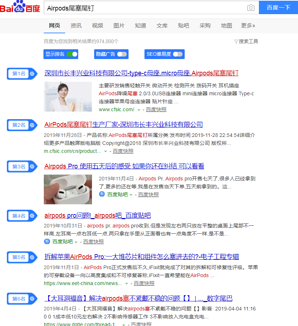
Task: Click the link icon on 第6名 badge
Action: tap(32, 299)
